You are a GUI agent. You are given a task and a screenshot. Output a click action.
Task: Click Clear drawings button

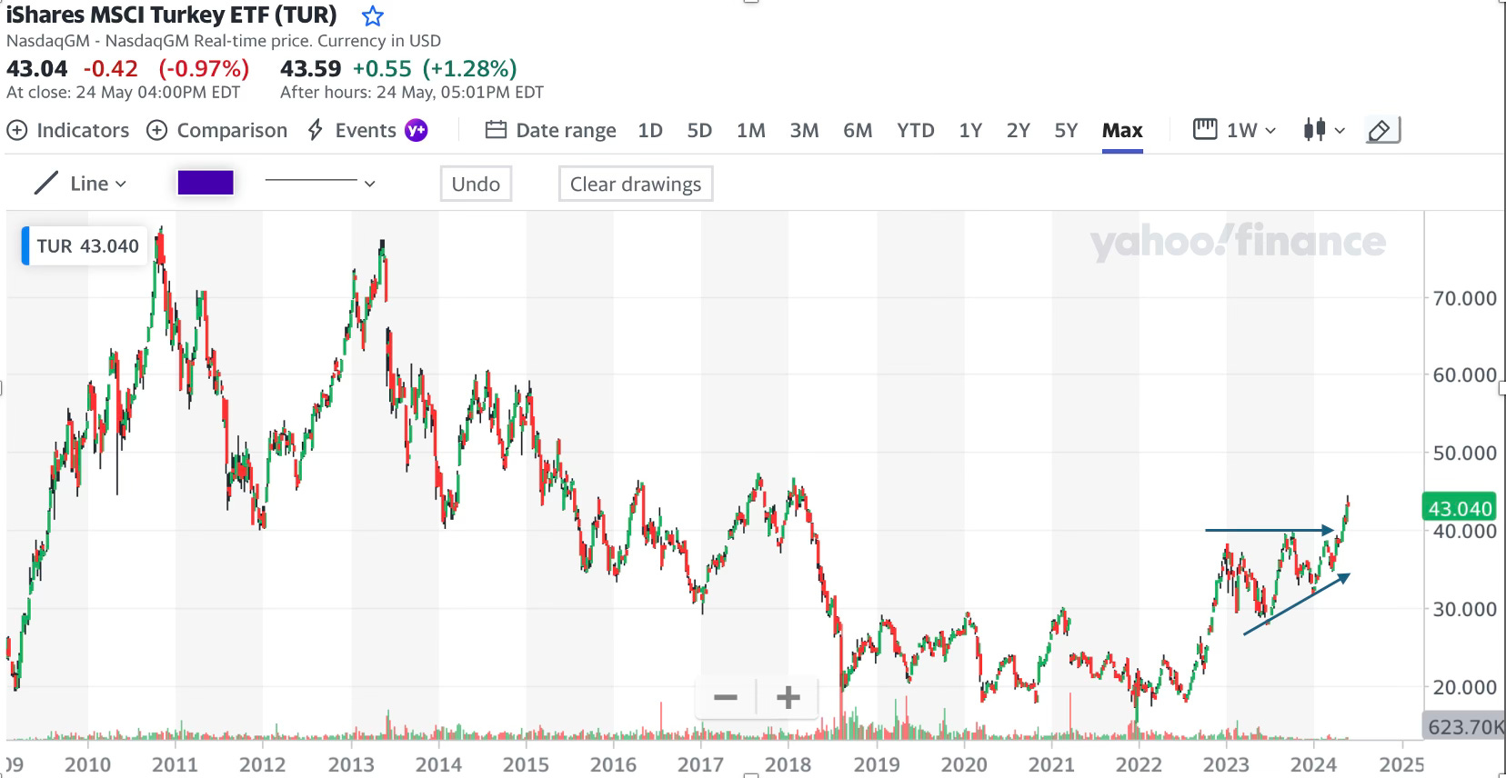pos(636,184)
